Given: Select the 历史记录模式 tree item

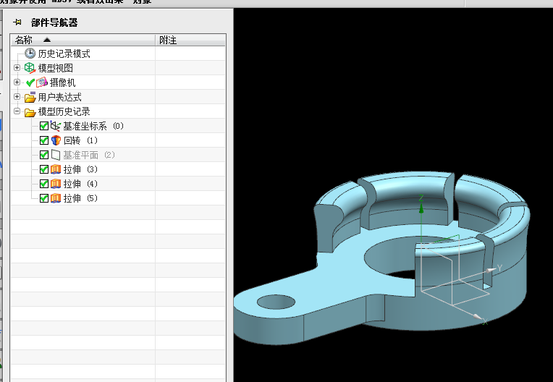Looking at the screenshot, I should click(64, 54).
